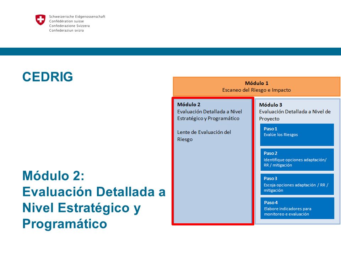
Task: Click the Swiss coat of arms shield logo
Action: 40,20
